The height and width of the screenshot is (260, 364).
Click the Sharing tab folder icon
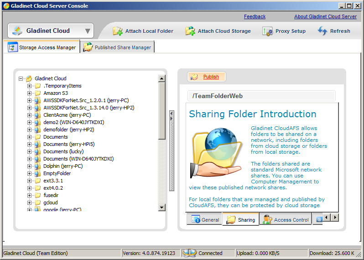point(231,219)
